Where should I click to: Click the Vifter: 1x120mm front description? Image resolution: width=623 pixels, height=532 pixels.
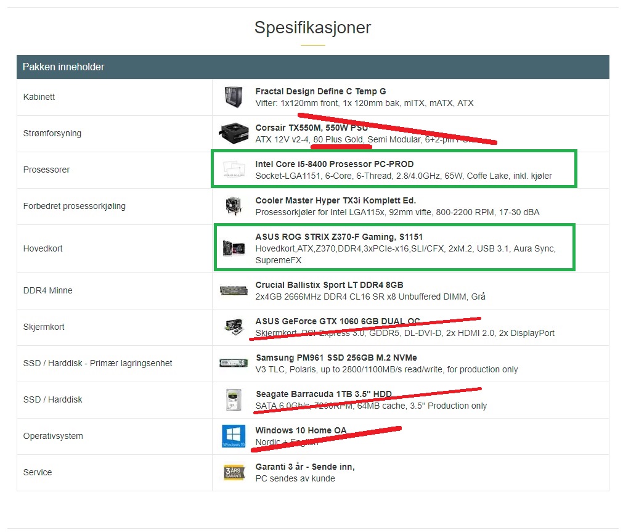(x=364, y=104)
